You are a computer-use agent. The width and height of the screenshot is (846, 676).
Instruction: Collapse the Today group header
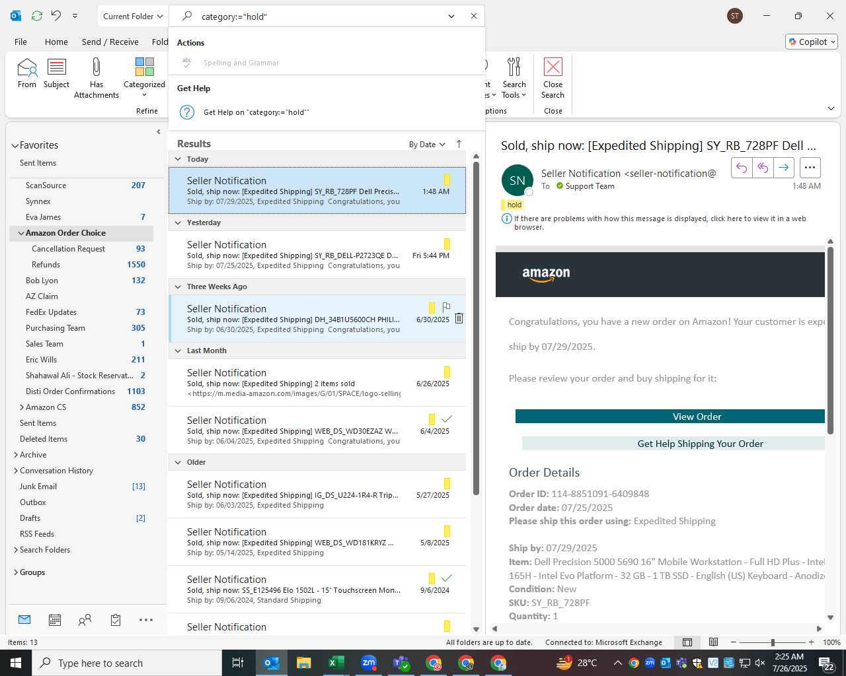[178, 159]
